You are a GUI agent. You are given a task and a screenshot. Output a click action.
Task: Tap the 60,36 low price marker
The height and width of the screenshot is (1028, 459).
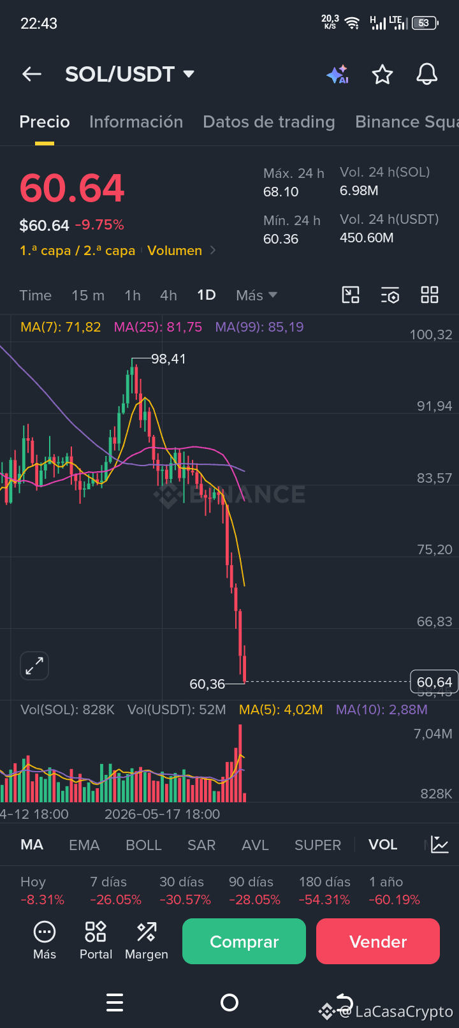click(207, 684)
